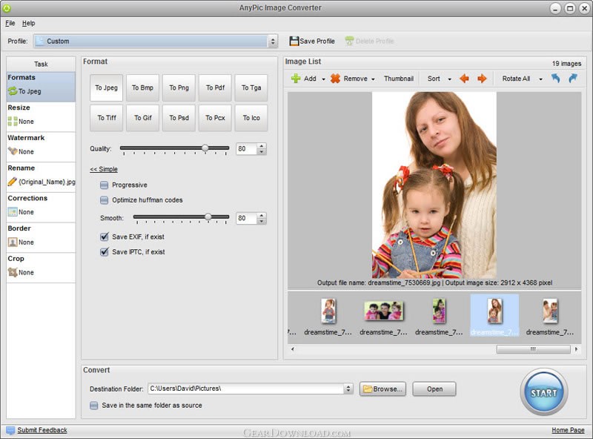This screenshot has width=593, height=439.
Task: Choose the To Tiff format button
Action: 106,118
